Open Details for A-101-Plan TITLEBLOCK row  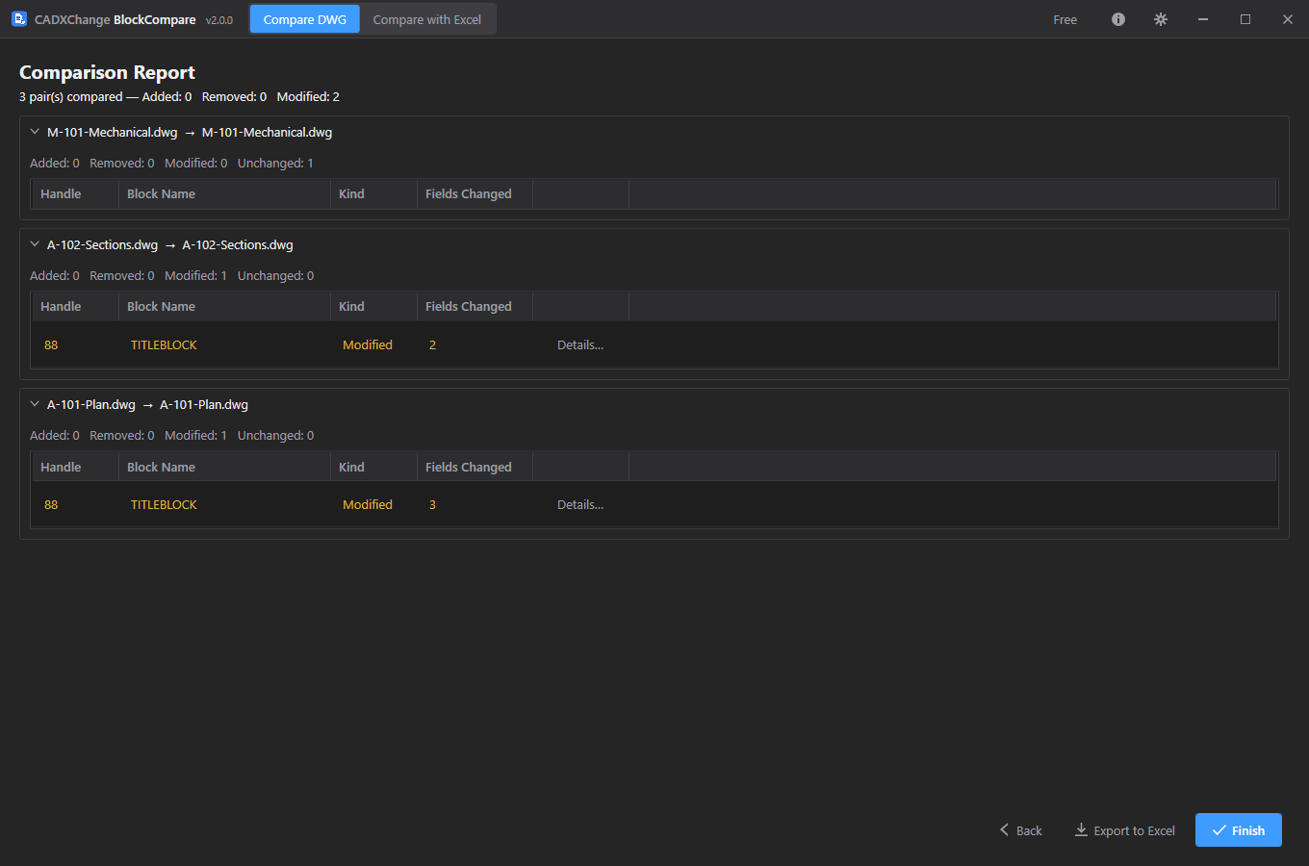tap(580, 504)
